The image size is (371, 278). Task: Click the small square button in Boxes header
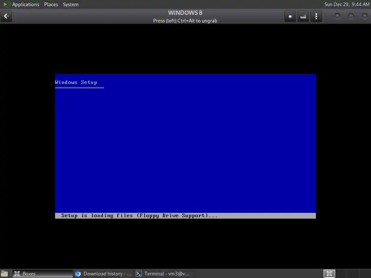click(290, 17)
